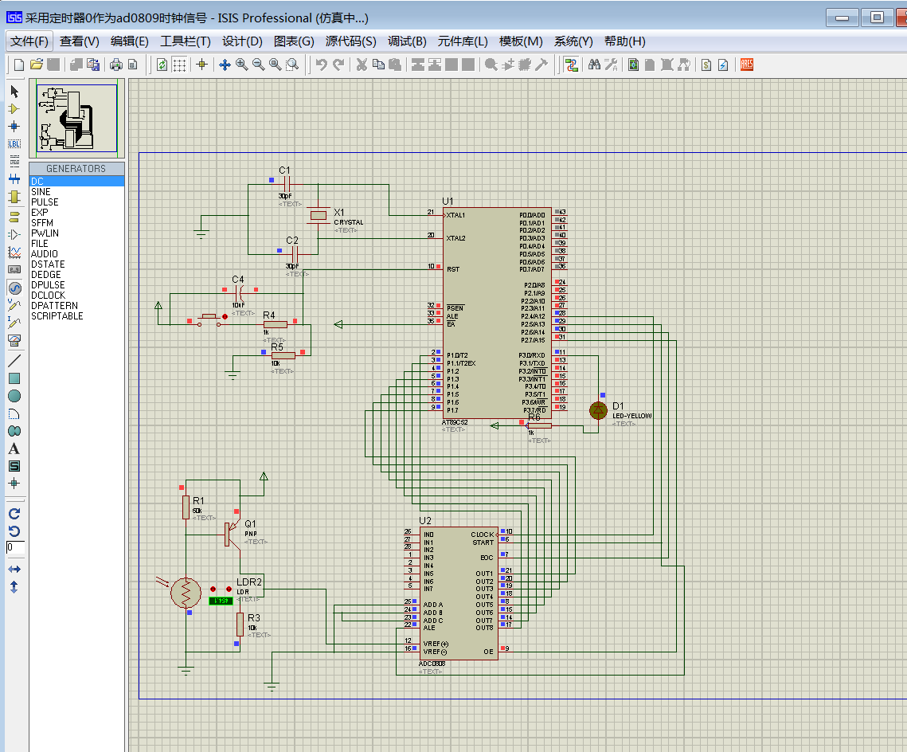Open the 调试(B) menu

click(x=407, y=41)
